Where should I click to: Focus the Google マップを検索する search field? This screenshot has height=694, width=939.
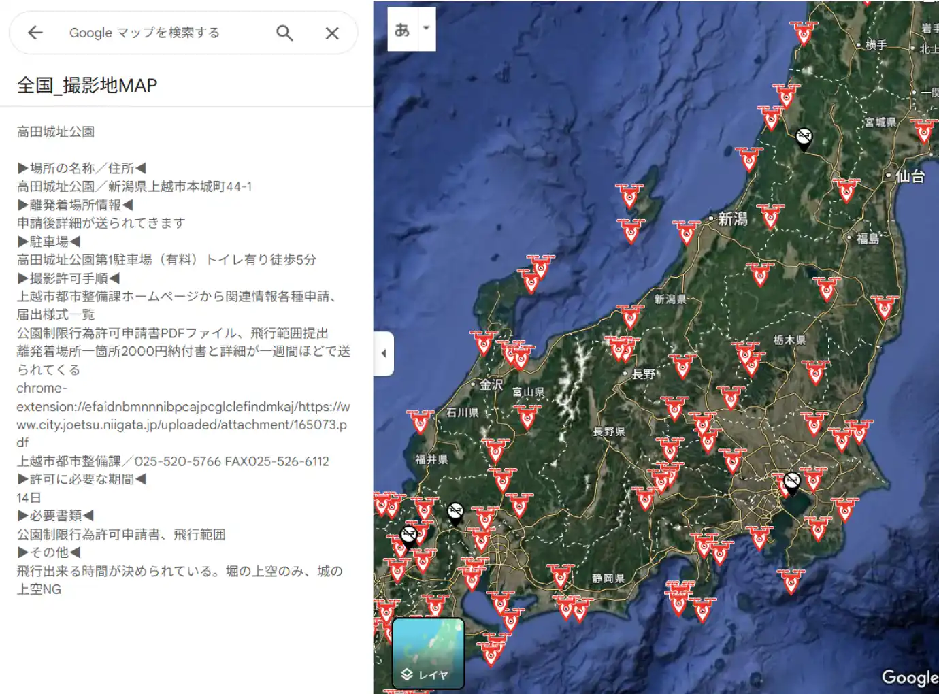(144, 33)
